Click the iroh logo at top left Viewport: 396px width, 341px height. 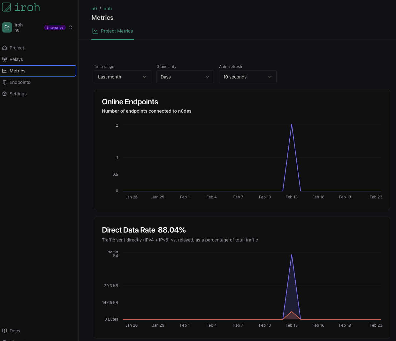click(21, 7)
